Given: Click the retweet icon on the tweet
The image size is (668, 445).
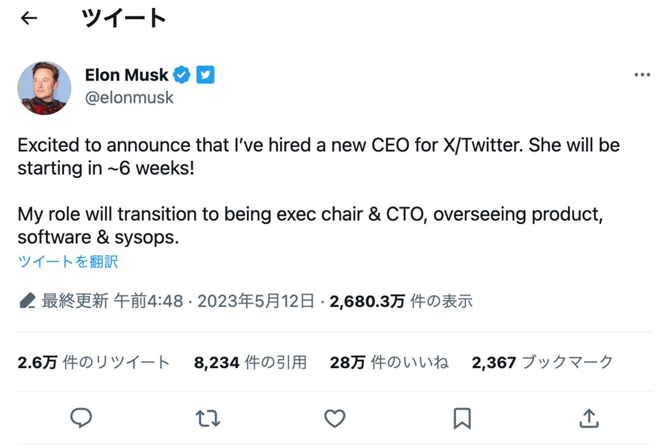Looking at the screenshot, I should [x=207, y=418].
